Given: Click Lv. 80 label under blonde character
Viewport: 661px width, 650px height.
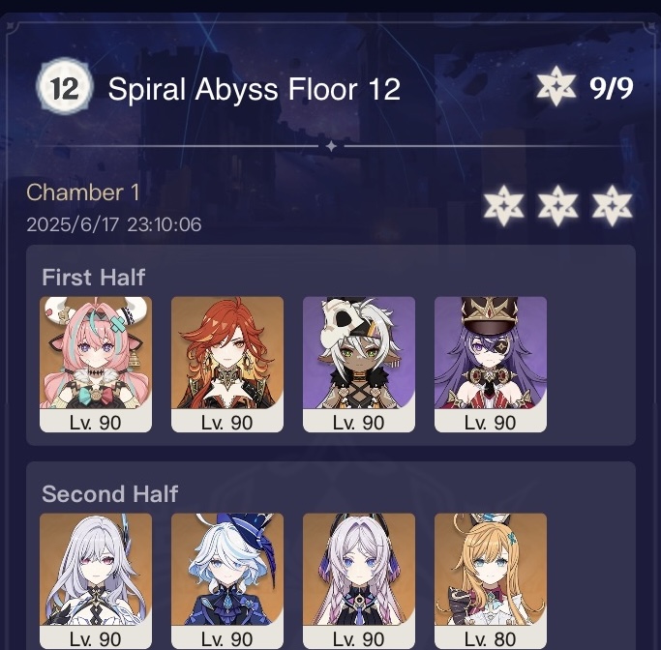Looking at the screenshot, I should (491, 639).
